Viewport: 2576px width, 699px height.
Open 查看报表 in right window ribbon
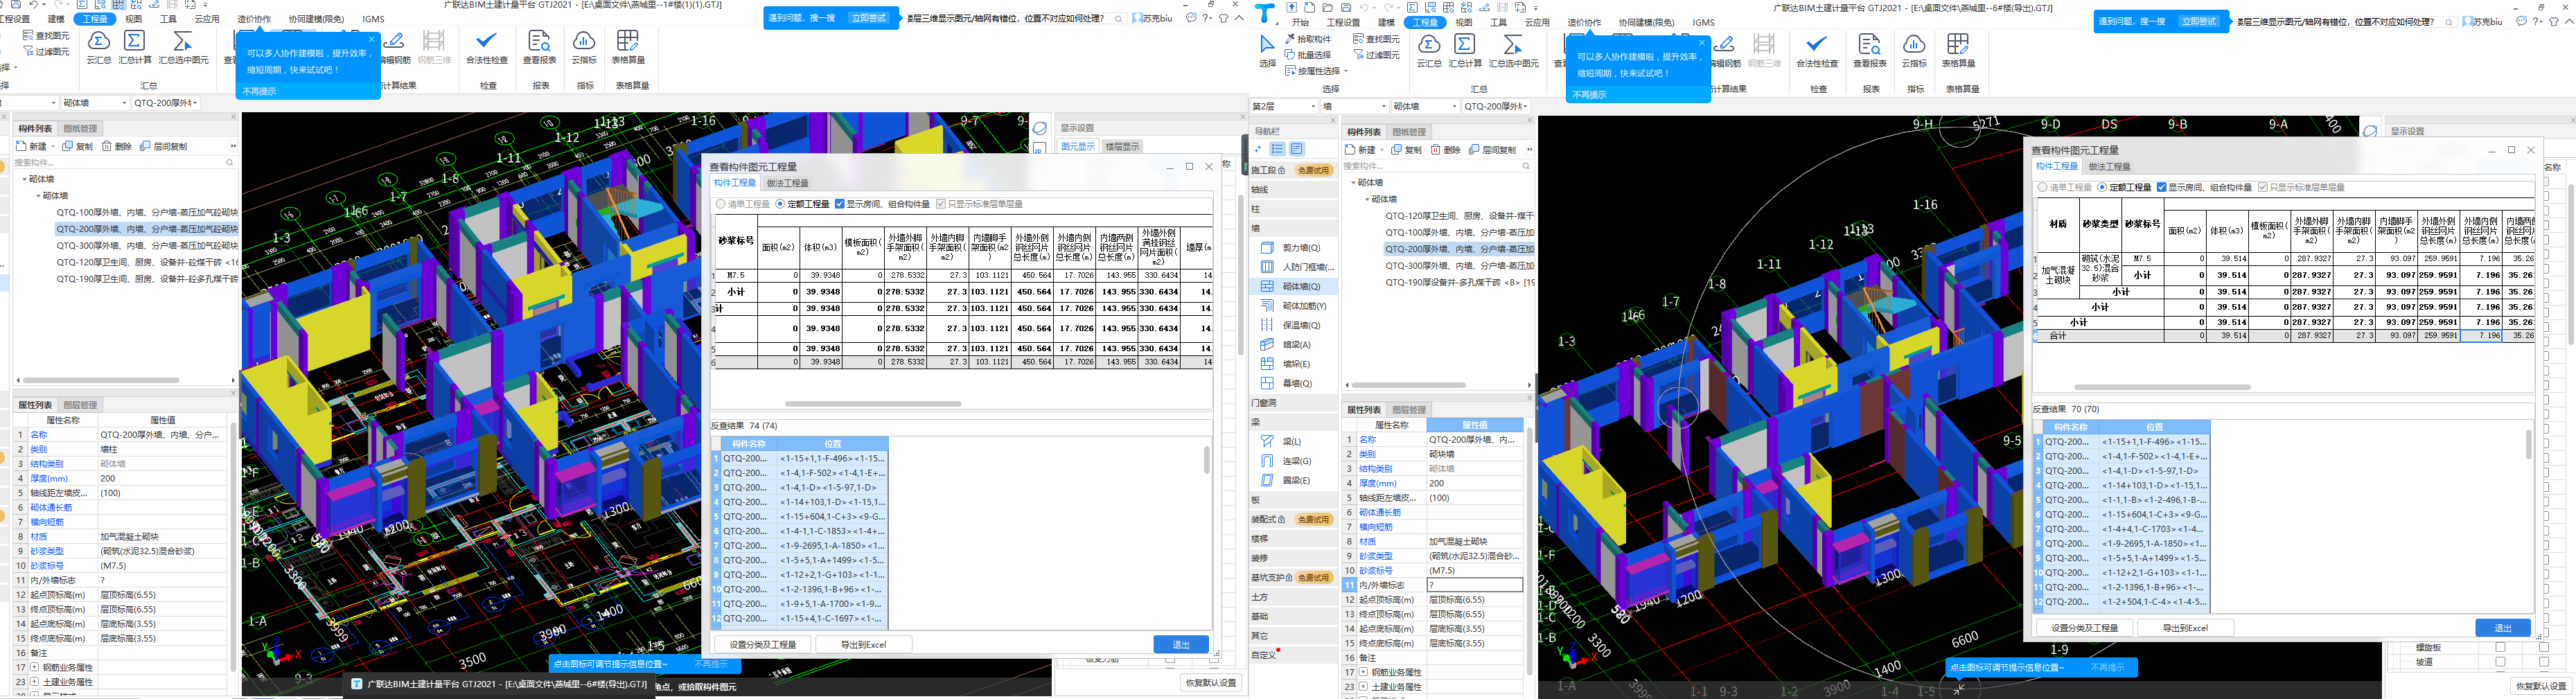1869,51
